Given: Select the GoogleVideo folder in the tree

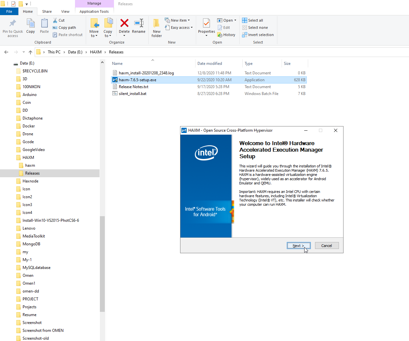Looking at the screenshot, I should (x=34, y=150).
